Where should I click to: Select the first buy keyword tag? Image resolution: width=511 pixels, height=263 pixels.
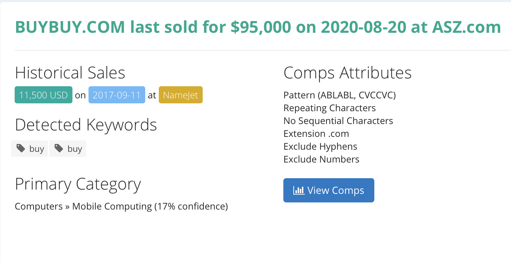(30, 149)
